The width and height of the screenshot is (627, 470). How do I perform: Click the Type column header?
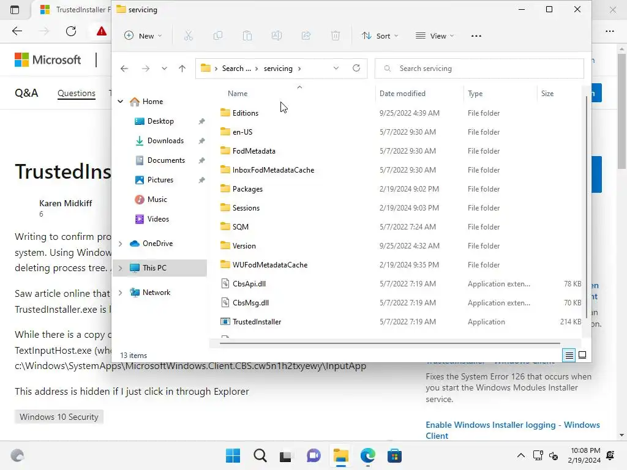point(475,94)
